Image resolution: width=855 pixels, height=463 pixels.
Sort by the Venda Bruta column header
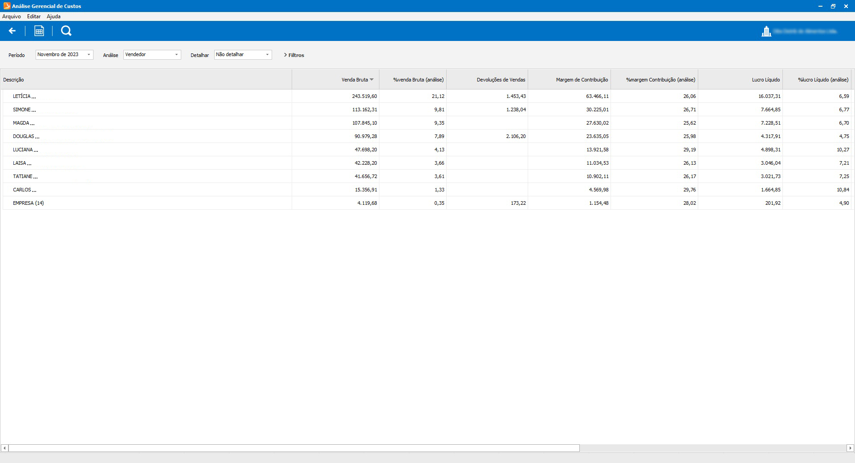(335, 80)
